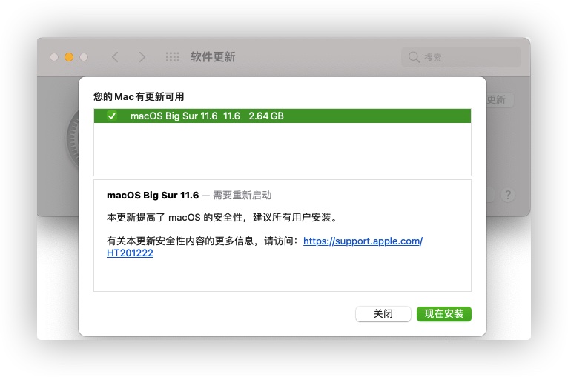
Task: Close the window with the first traffic light
Action: click(x=54, y=57)
